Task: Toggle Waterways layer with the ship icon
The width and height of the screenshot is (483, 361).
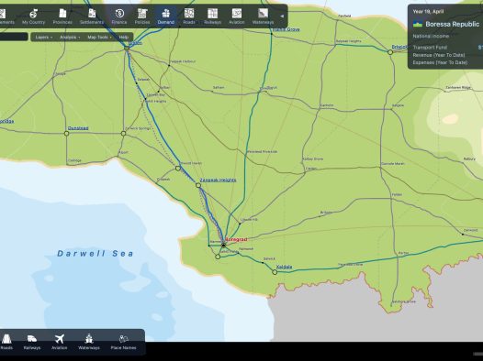Action: click(89, 342)
